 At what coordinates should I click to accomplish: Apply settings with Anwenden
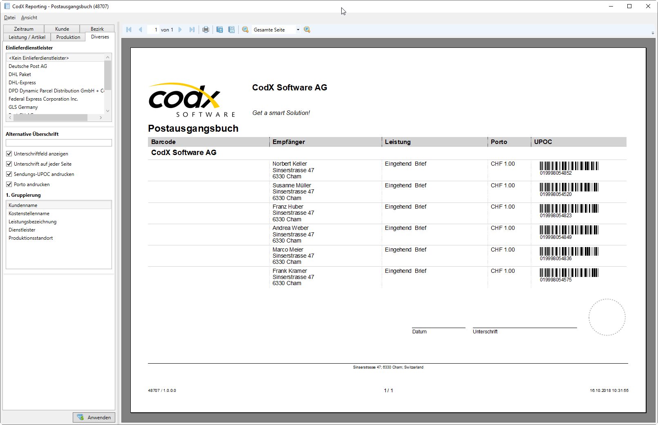click(x=94, y=417)
